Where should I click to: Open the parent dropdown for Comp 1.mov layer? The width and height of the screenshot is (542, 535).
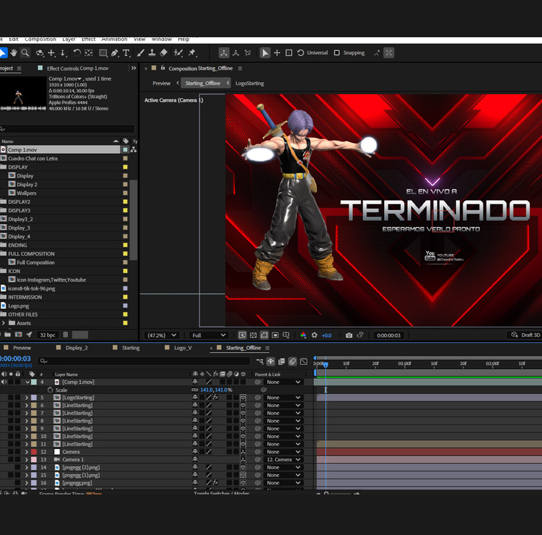coord(283,382)
